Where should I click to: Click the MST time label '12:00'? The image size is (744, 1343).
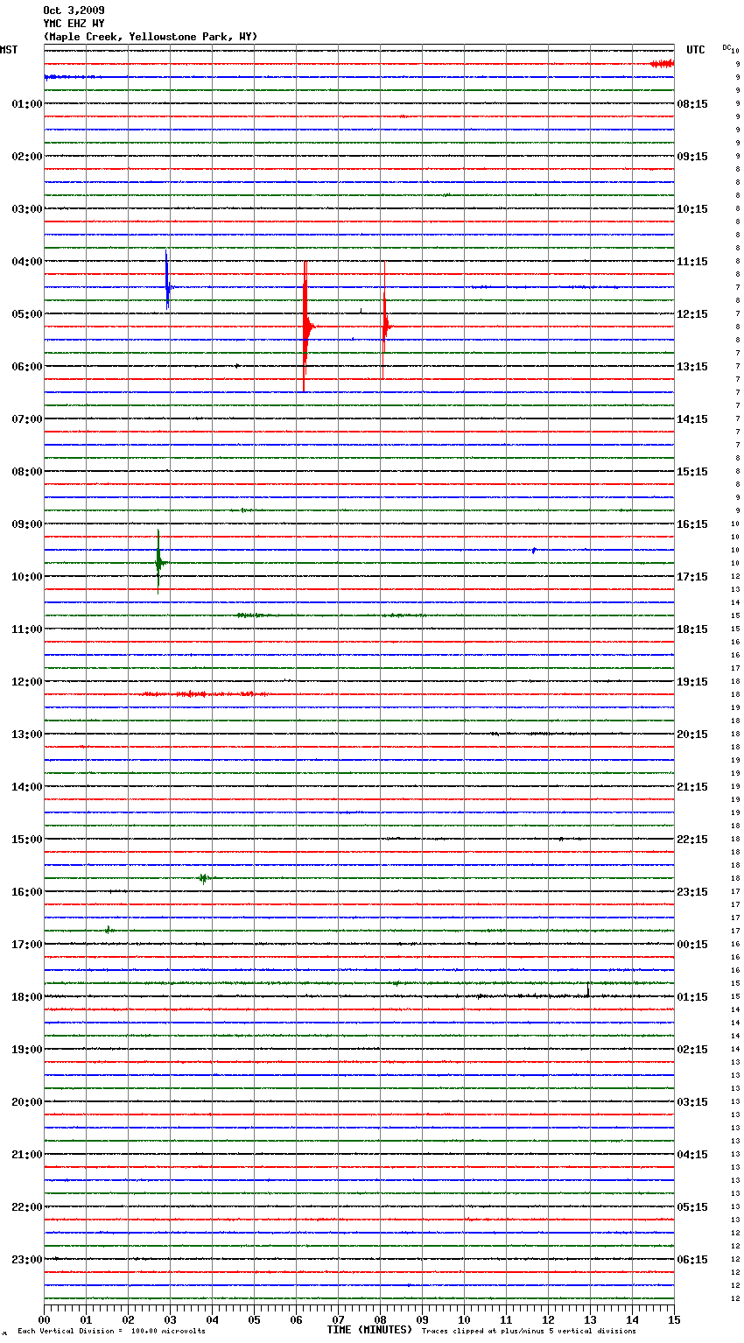(x=27, y=682)
